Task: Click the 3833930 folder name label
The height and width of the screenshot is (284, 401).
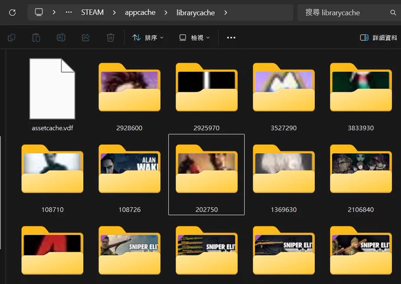Action: click(361, 128)
